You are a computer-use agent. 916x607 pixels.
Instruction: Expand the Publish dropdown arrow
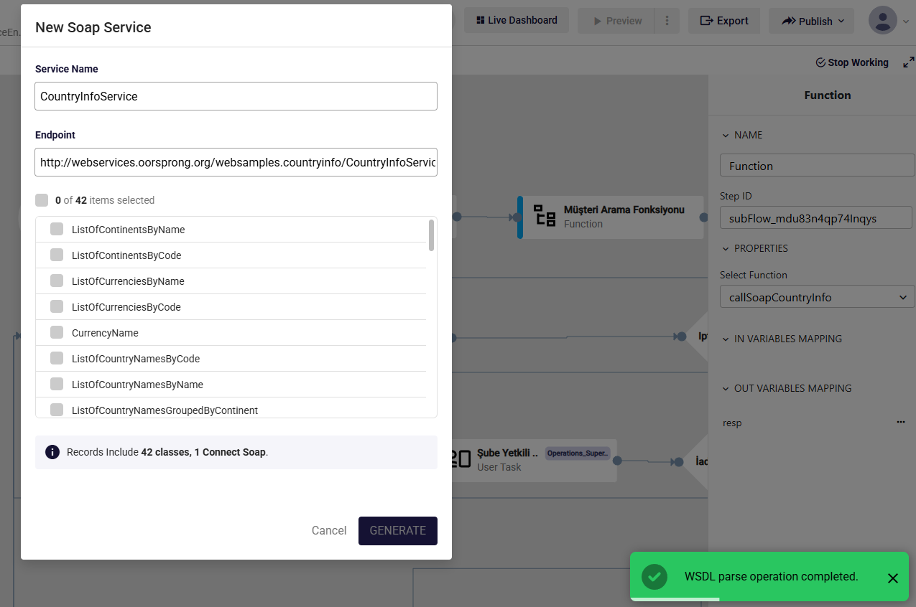coord(841,21)
